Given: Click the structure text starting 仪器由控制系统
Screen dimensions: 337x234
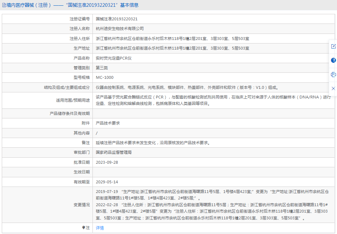Looking at the screenshot, I should click(187, 87).
